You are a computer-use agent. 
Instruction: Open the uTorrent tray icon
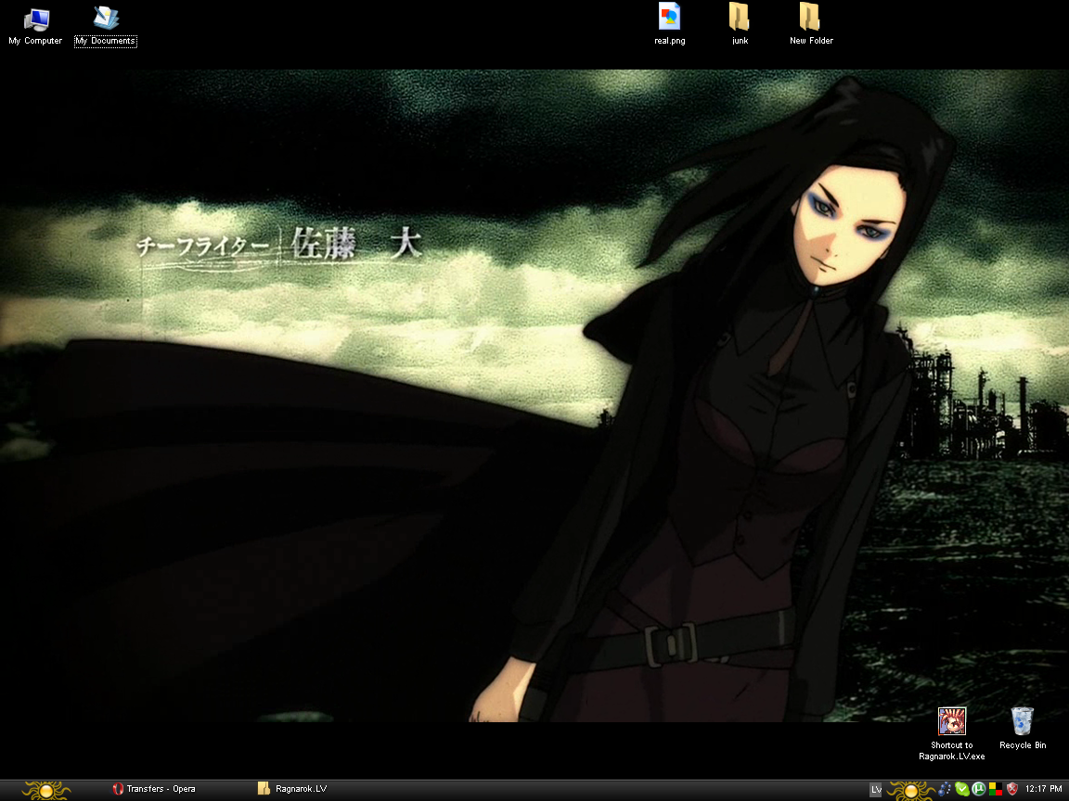click(x=978, y=790)
